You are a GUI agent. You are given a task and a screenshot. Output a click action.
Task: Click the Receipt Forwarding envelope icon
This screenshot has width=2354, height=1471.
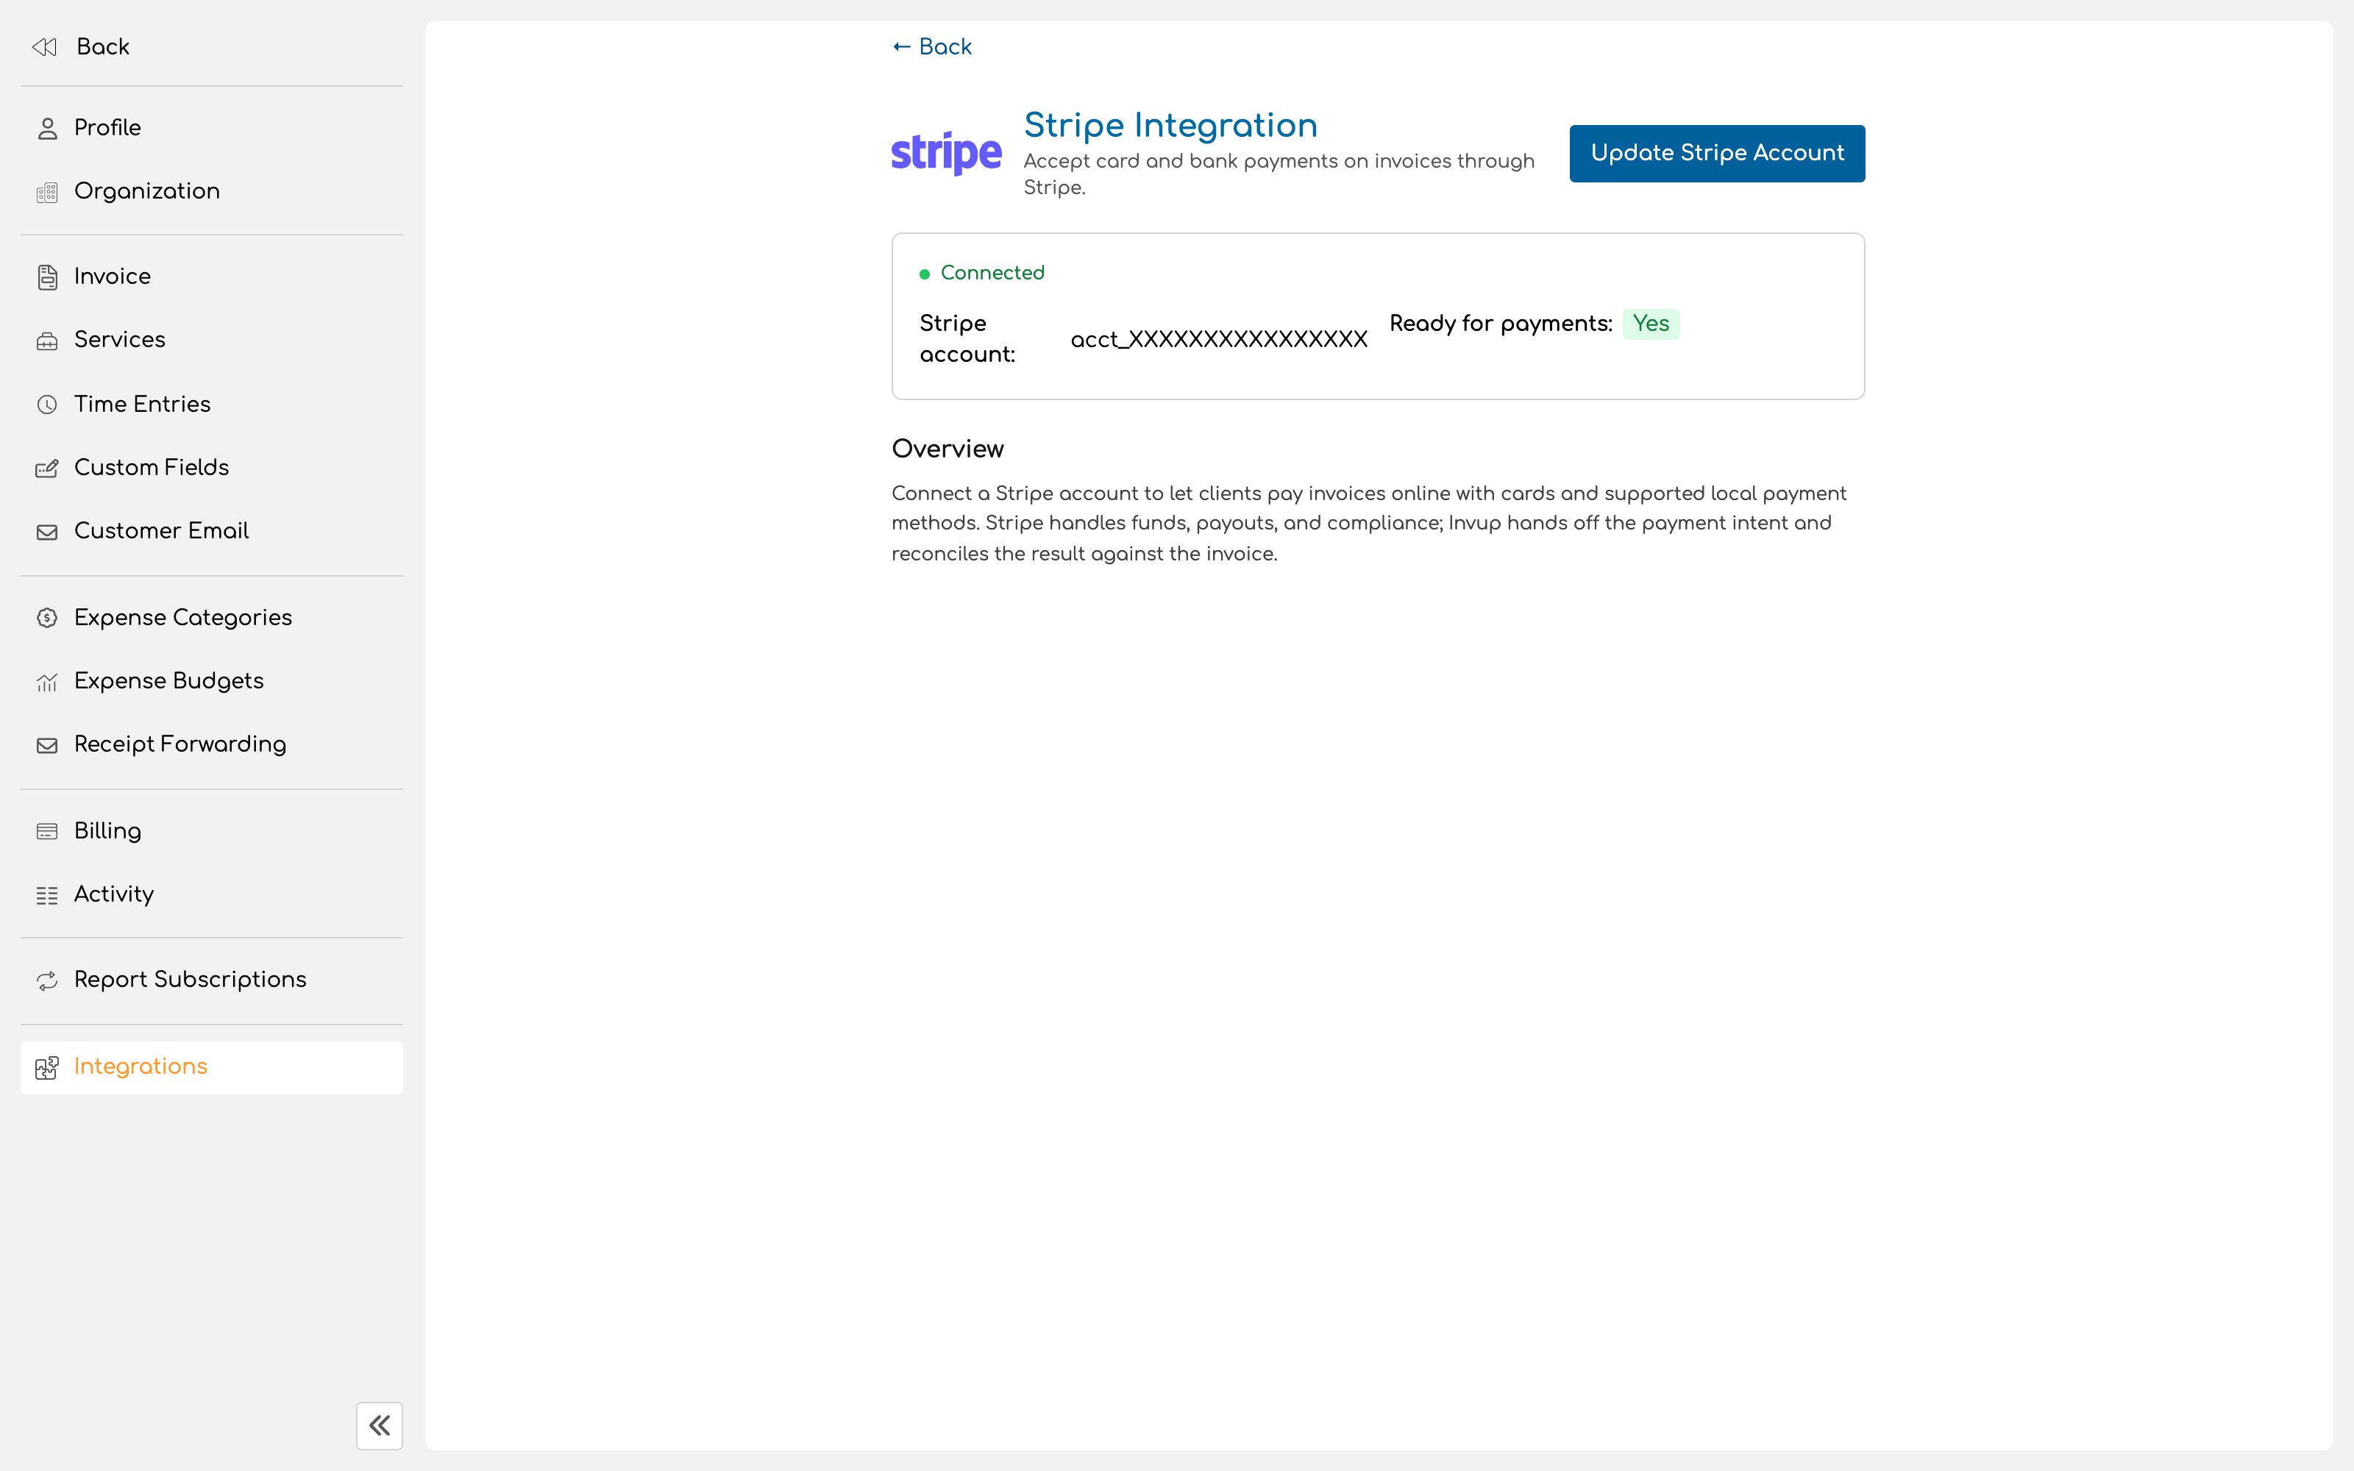46,745
